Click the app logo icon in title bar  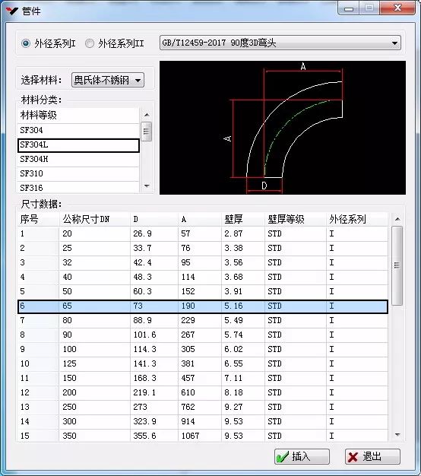12,11
